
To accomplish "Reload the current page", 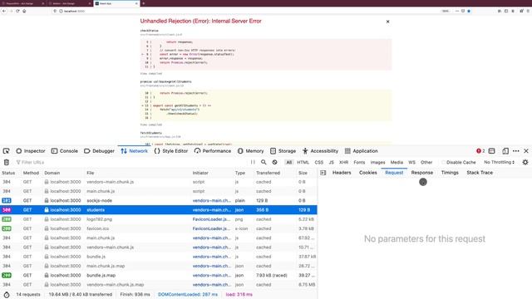I will (17, 11).
